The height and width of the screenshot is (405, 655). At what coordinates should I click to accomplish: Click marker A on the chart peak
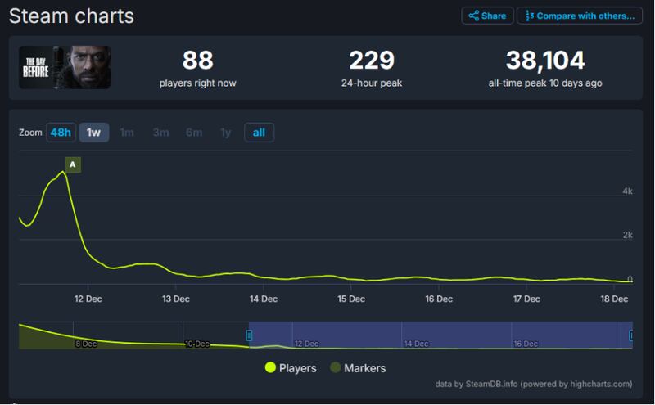[x=73, y=164]
